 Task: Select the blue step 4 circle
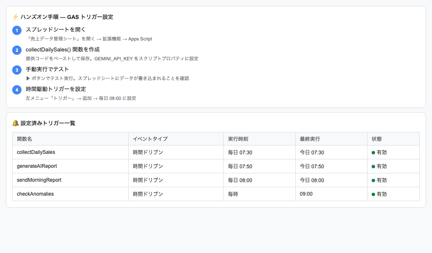17,90
